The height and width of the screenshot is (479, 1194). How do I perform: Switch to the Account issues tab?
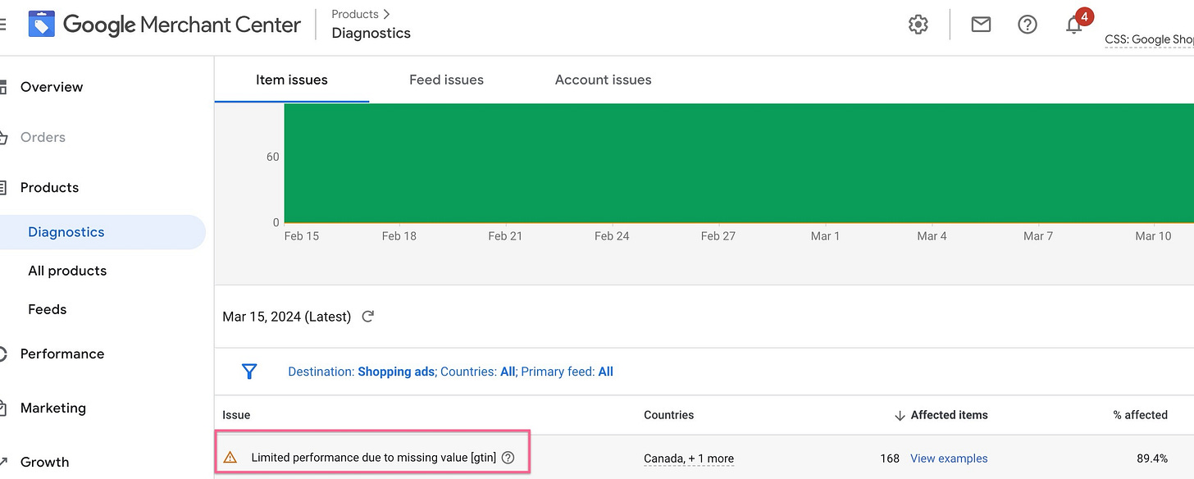603,80
